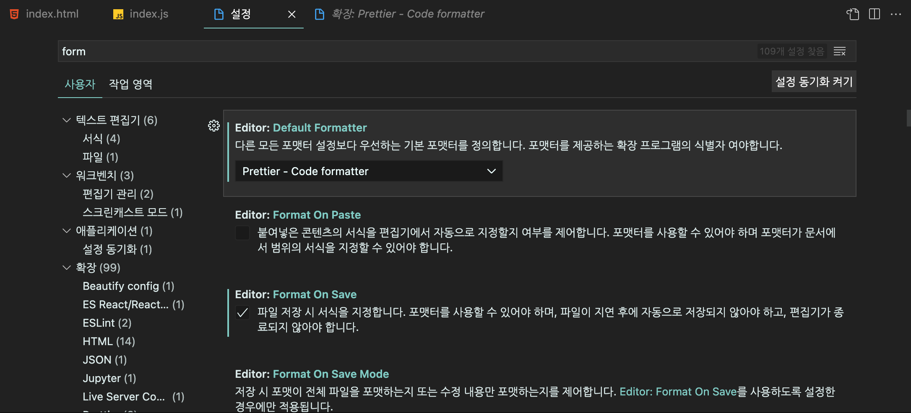The width and height of the screenshot is (911, 413).
Task: Uncheck the Format On Save checkbox
Action: [x=242, y=312]
